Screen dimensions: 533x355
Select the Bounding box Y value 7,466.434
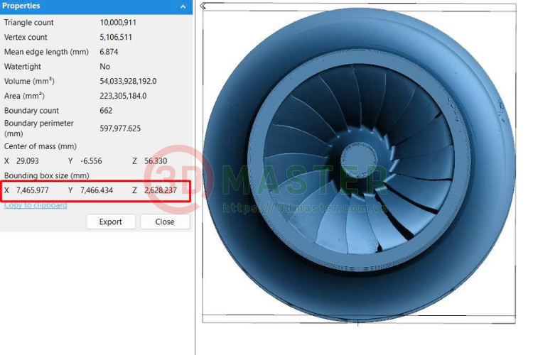tap(96, 190)
